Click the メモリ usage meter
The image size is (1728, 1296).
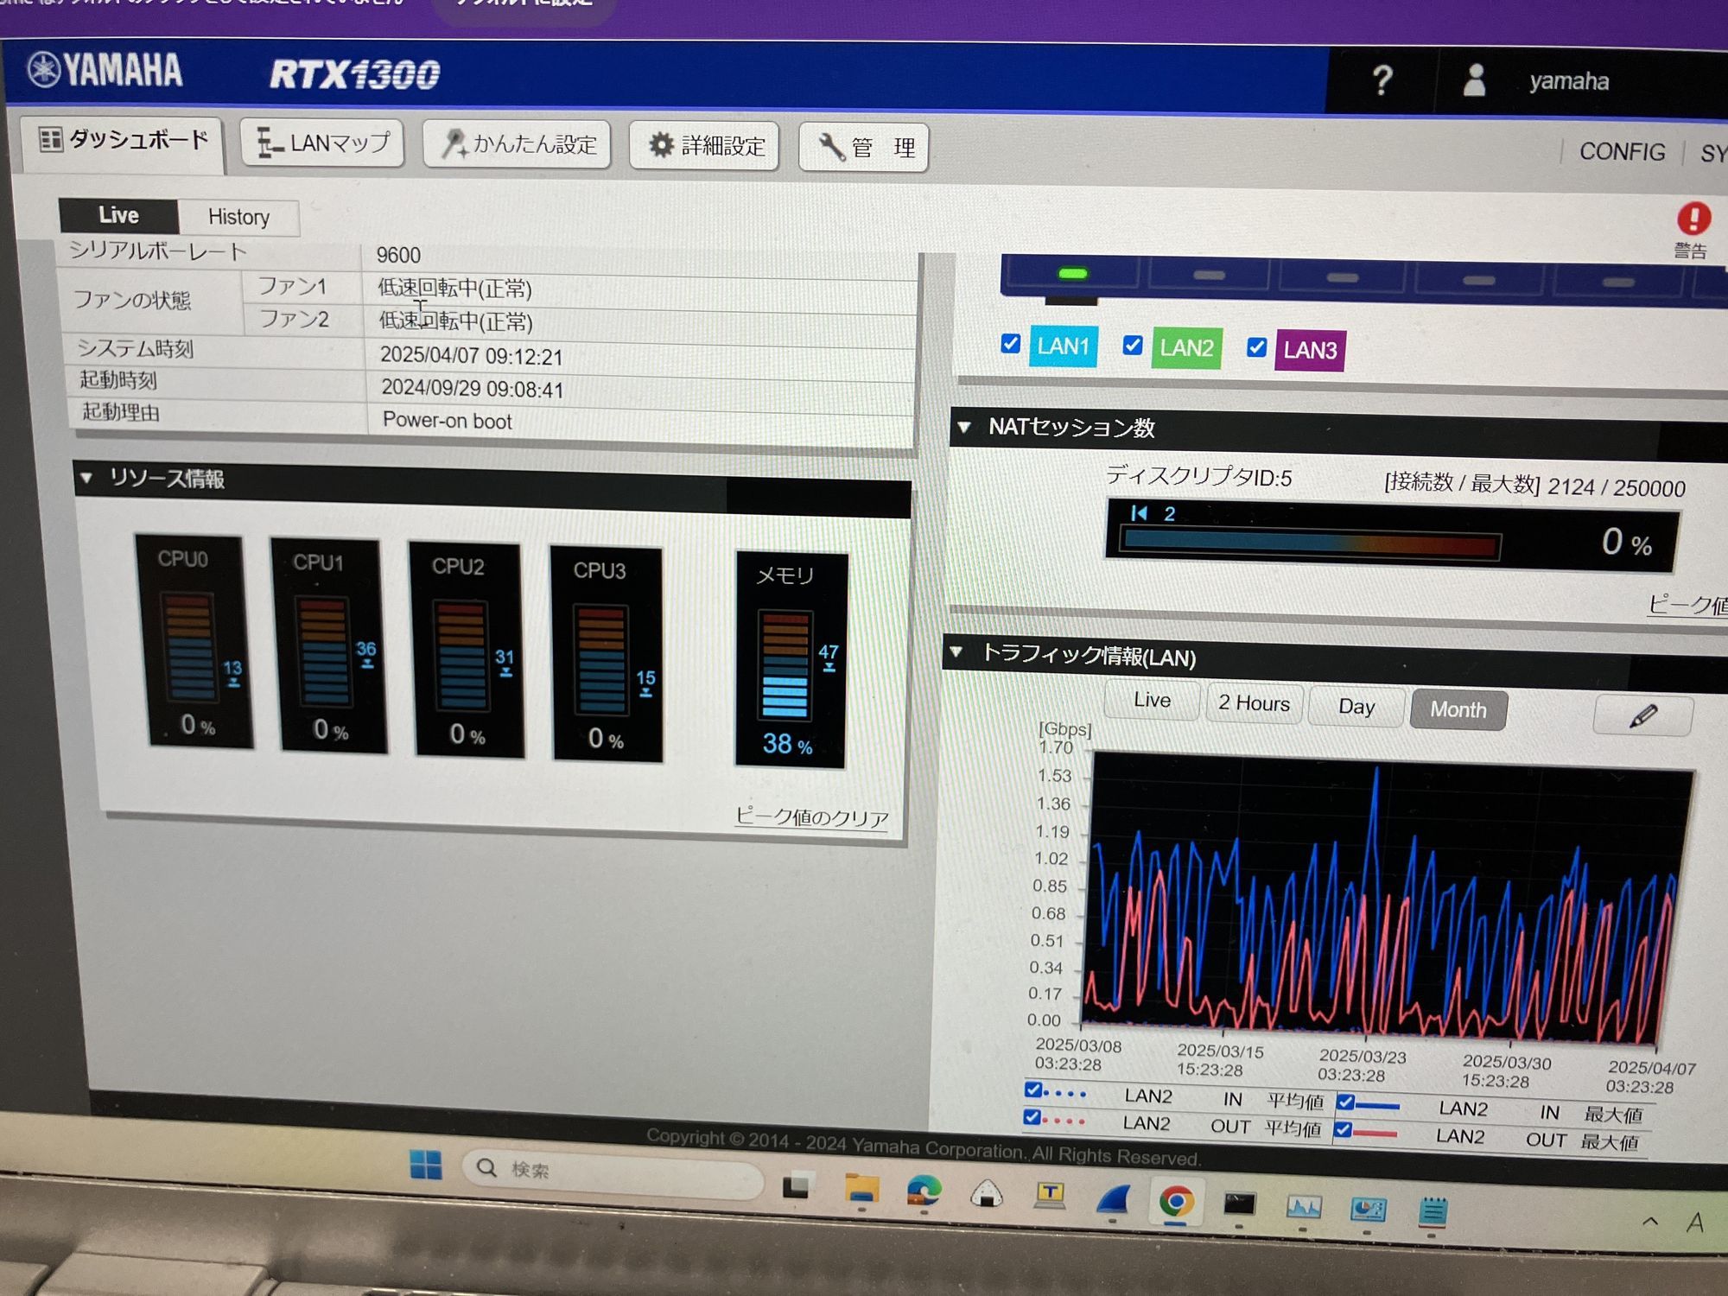tap(791, 660)
